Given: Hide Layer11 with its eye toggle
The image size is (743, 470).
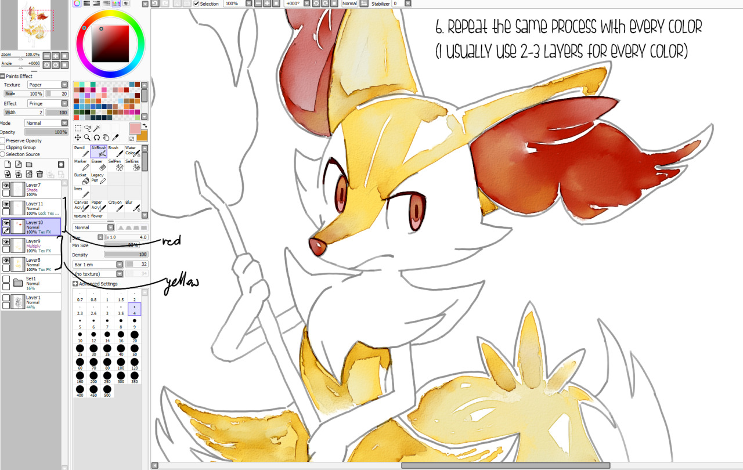Looking at the screenshot, I should pyautogui.click(x=6, y=204).
